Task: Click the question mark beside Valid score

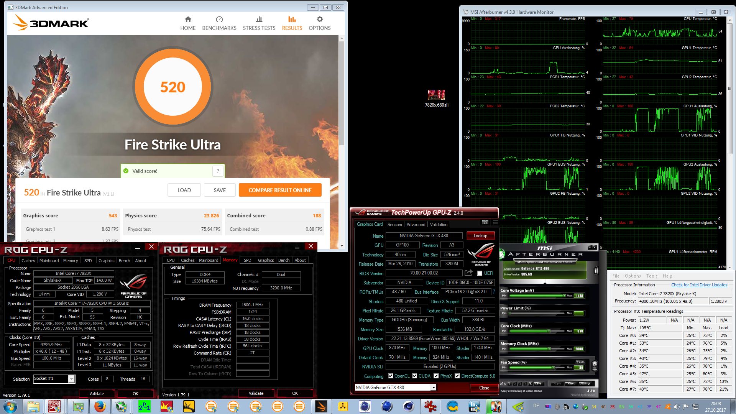Action: [218, 171]
